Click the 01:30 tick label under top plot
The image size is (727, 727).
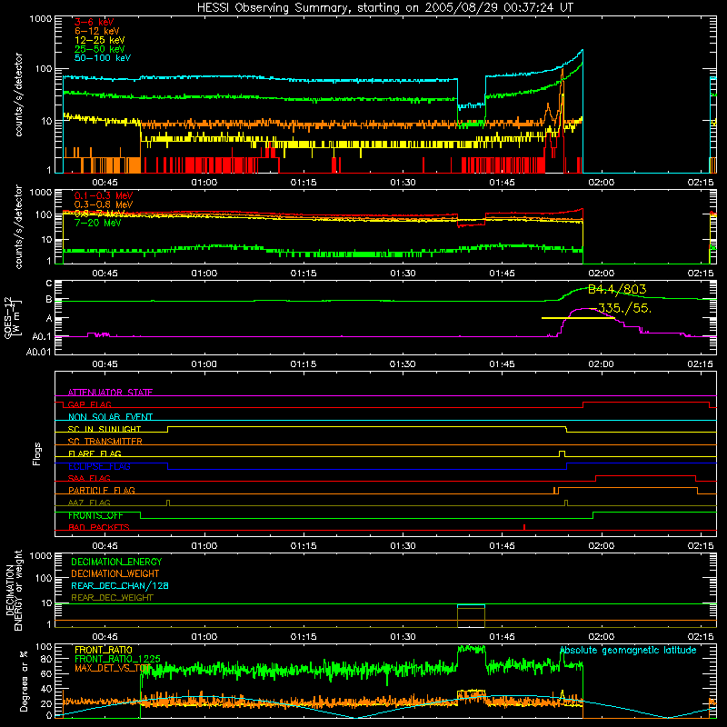tap(403, 183)
